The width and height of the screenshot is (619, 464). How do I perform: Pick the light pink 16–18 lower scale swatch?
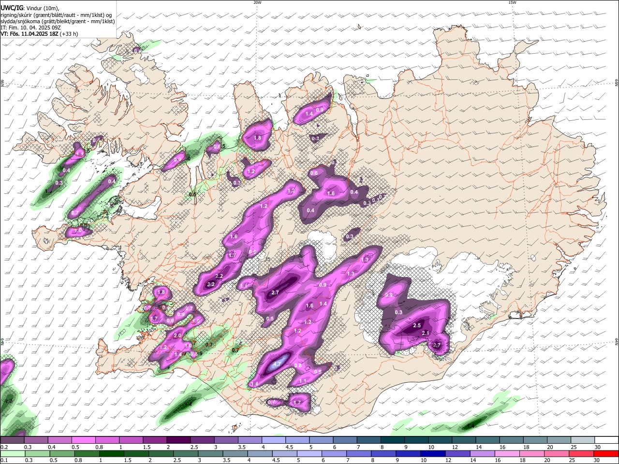[x=507, y=453]
